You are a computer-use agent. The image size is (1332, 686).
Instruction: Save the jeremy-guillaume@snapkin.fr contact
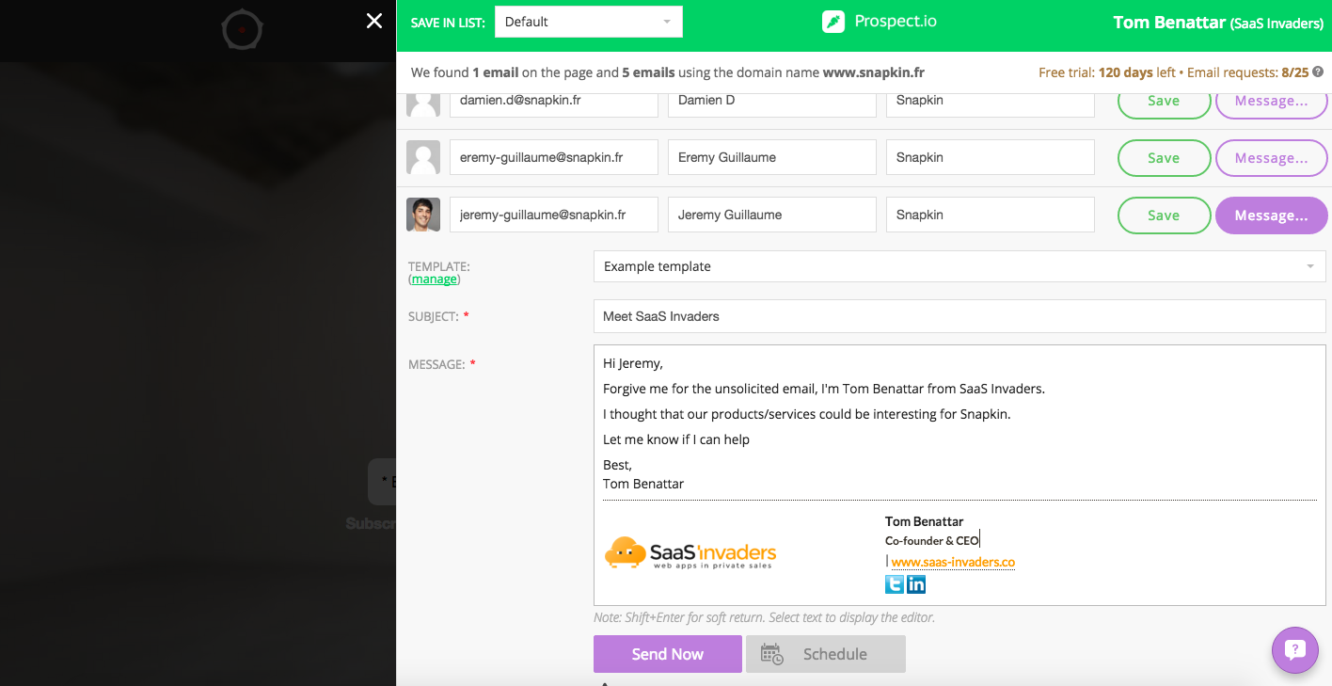point(1164,215)
